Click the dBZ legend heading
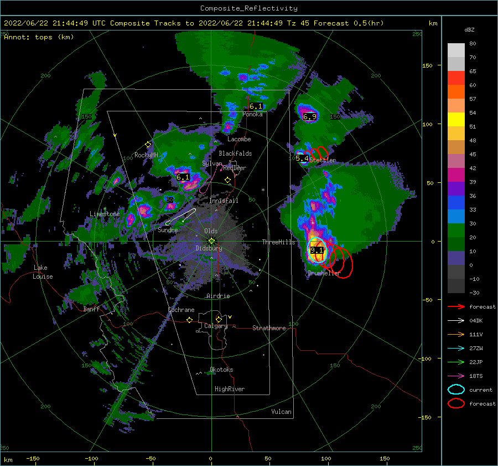This screenshot has width=498, height=466. click(x=469, y=30)
